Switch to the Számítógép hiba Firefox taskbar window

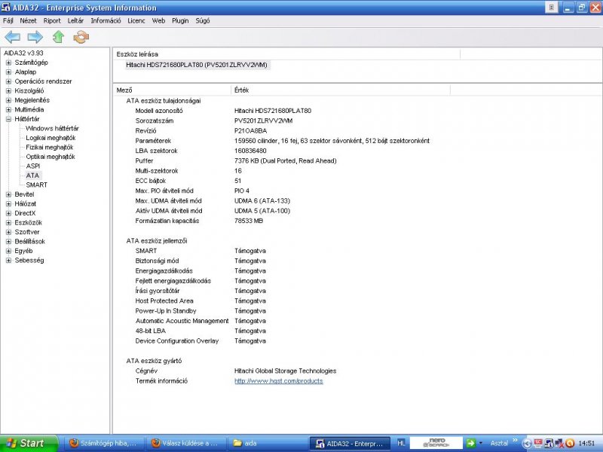click(104, 443)
